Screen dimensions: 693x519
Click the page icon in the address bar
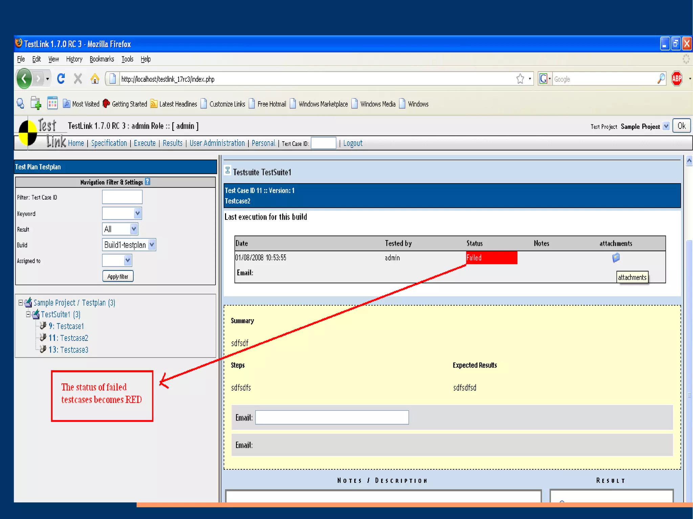(113, 79)
